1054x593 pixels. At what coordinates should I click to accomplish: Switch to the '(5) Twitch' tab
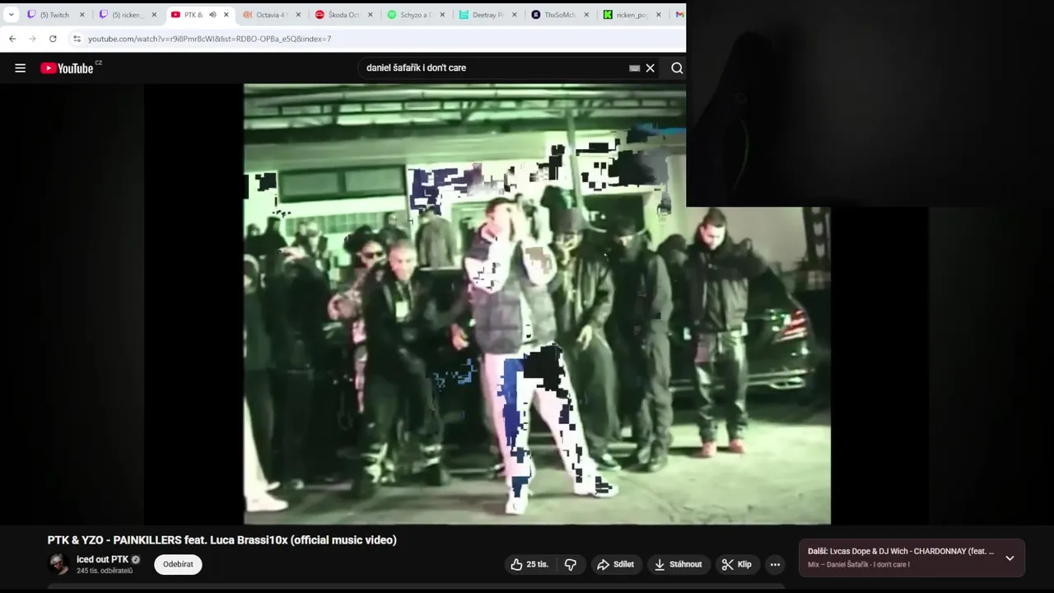click(x=55, y=15)
